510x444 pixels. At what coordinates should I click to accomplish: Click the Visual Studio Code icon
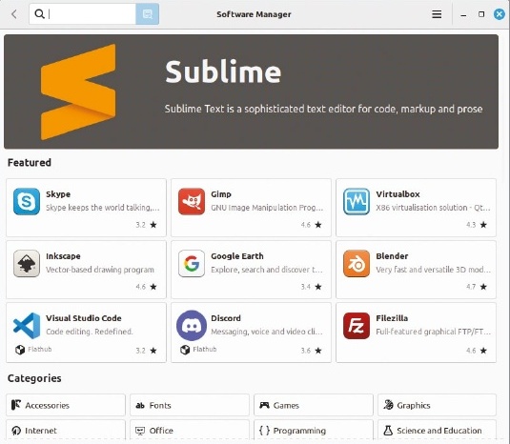[x=27, y=326]
